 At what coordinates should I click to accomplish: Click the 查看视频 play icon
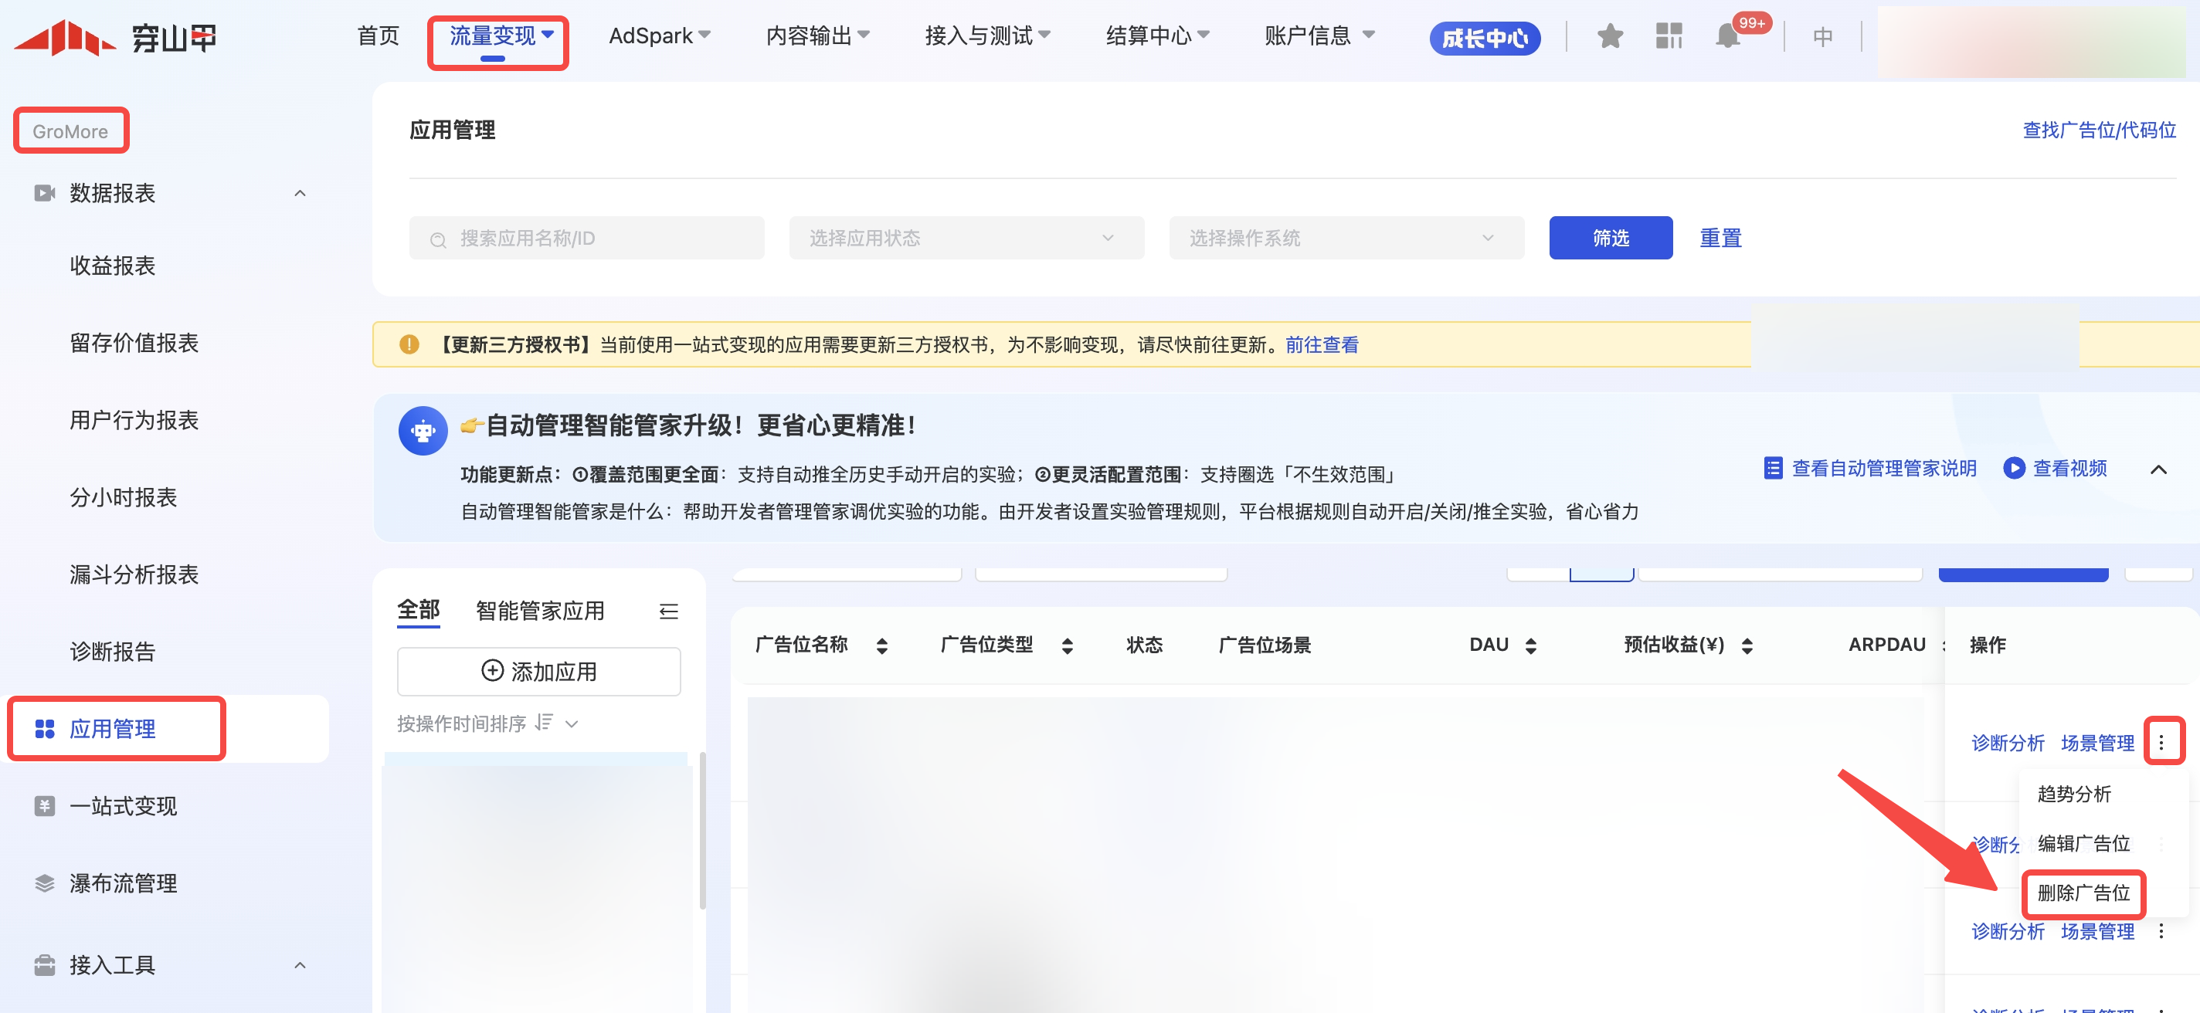coord(2014,468)
